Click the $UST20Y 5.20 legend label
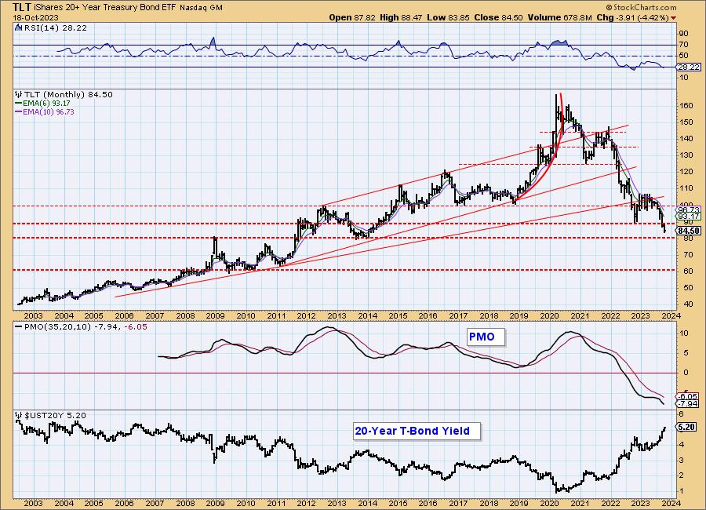The height and width of the screenshot is (510, 706). [56, 415]
